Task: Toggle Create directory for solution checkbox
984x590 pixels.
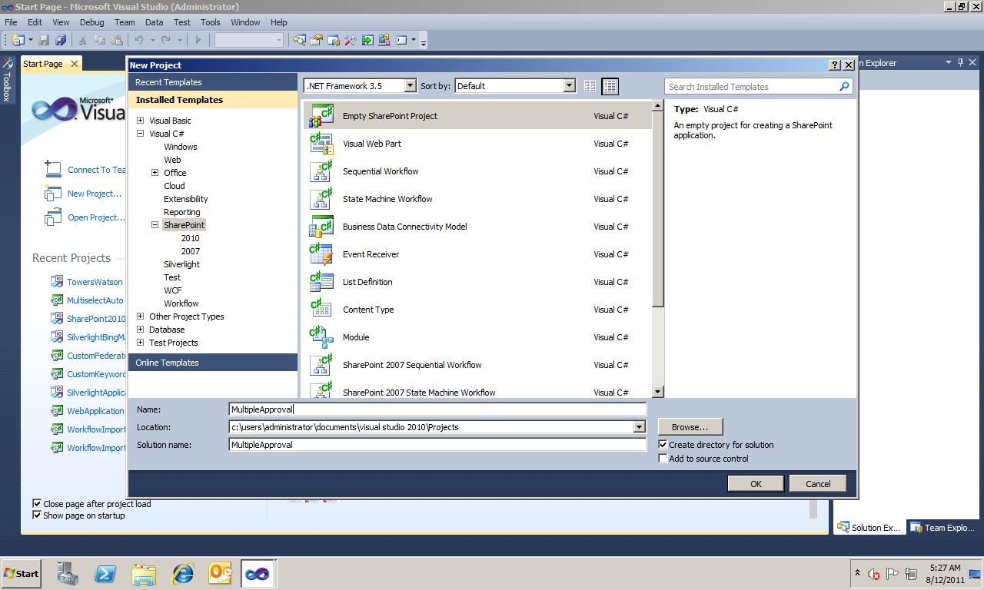Action: 663,445
